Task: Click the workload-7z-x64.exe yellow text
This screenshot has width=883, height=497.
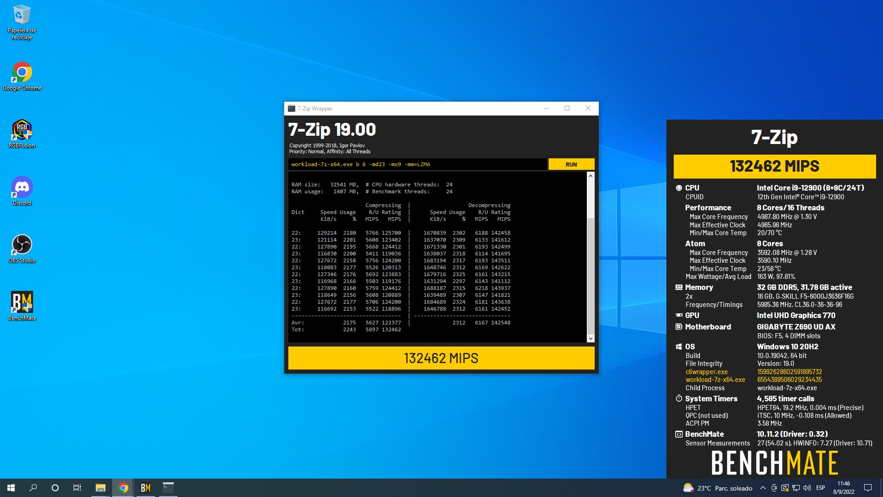Action: coord(715,380)
